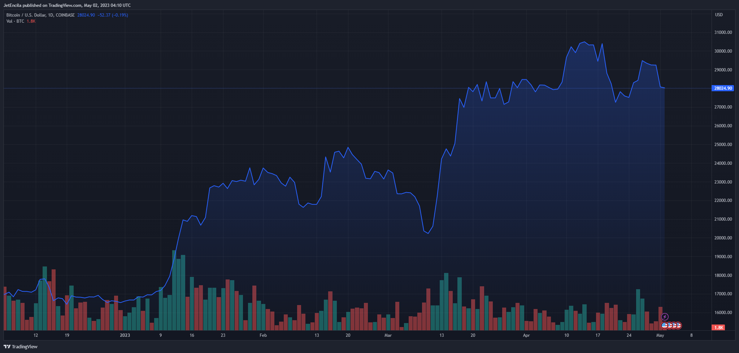Click the 10 date label on time axis
The width and height of the screenshot is (739, 353).
pyautogui.click(x=566, y=335)
